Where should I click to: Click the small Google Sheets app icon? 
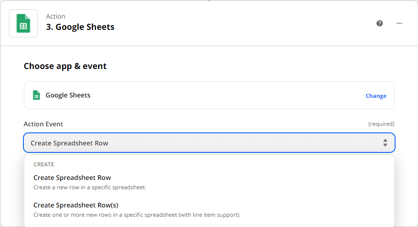36,95
